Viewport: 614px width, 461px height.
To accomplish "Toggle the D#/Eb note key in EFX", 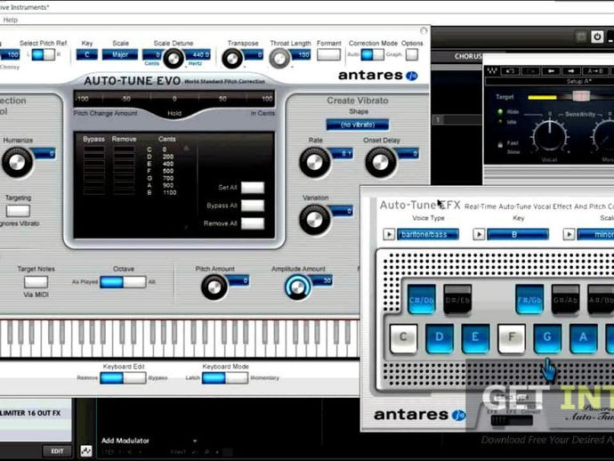I will point(457,299).
